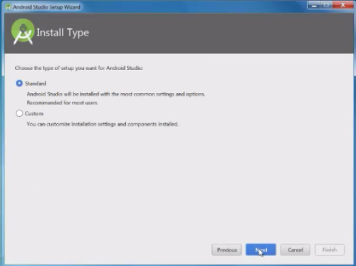Click the Android icon in title bar
Viewport: 356px width, 266px height.
[8, 7]
